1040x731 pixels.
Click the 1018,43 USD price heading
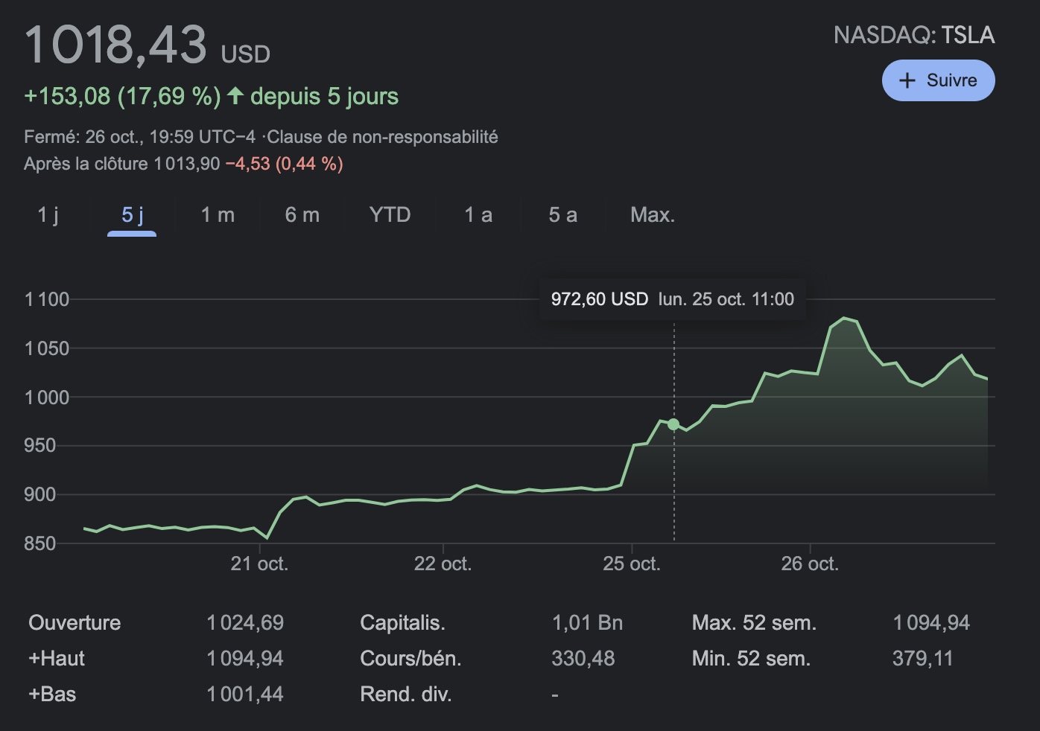[x=147, y=46]
